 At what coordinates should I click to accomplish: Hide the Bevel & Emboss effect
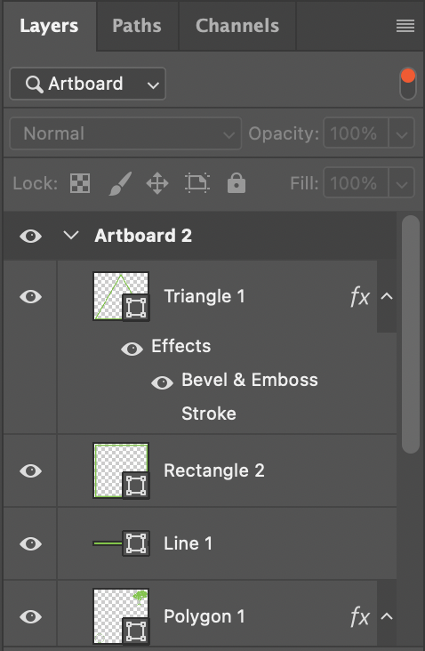coord(163,382)
